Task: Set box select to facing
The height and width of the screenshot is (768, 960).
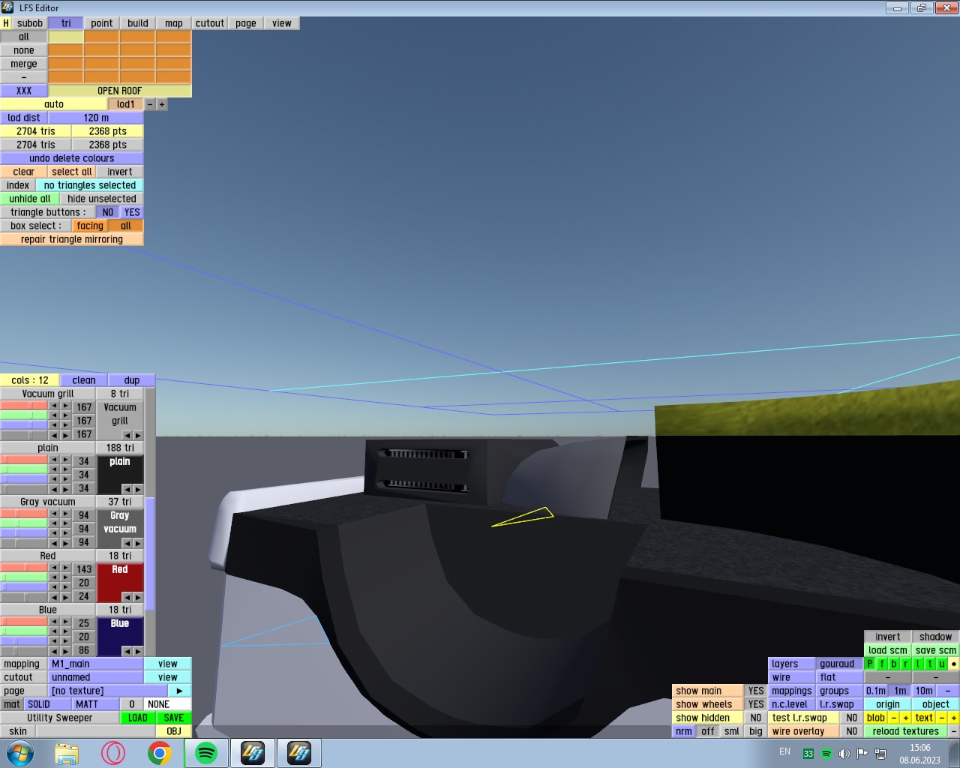Action: (x=90, y=226)
